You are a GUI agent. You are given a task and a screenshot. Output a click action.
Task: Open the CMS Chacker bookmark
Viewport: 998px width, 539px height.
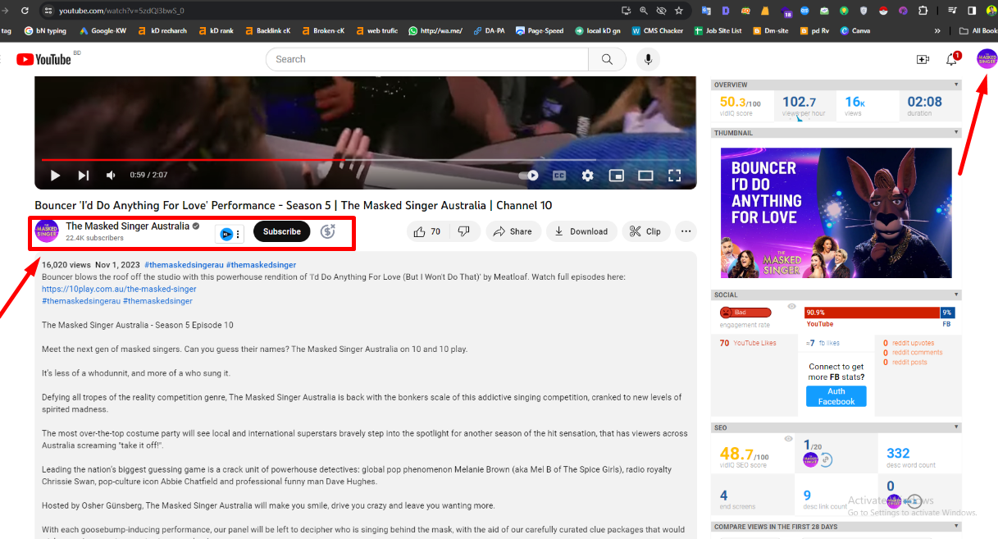click(657, 31)
